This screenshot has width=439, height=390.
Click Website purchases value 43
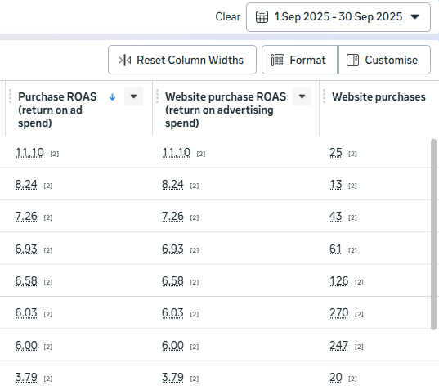pyautogui.click(x=336, y=217)
